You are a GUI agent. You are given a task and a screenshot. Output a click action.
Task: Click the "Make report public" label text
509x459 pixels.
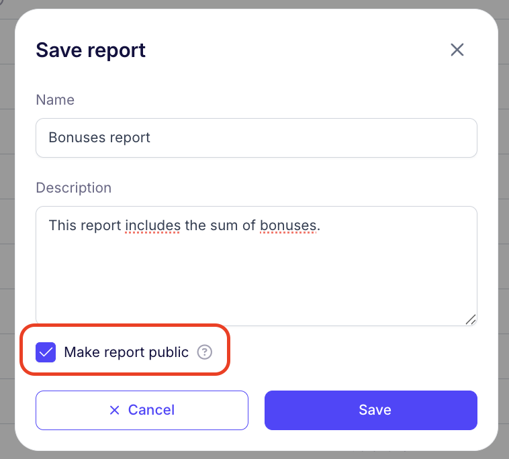(x=126, y=352)
